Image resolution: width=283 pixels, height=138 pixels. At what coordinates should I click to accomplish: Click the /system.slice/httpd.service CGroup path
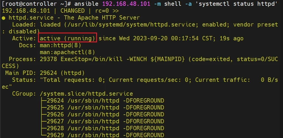86,94
